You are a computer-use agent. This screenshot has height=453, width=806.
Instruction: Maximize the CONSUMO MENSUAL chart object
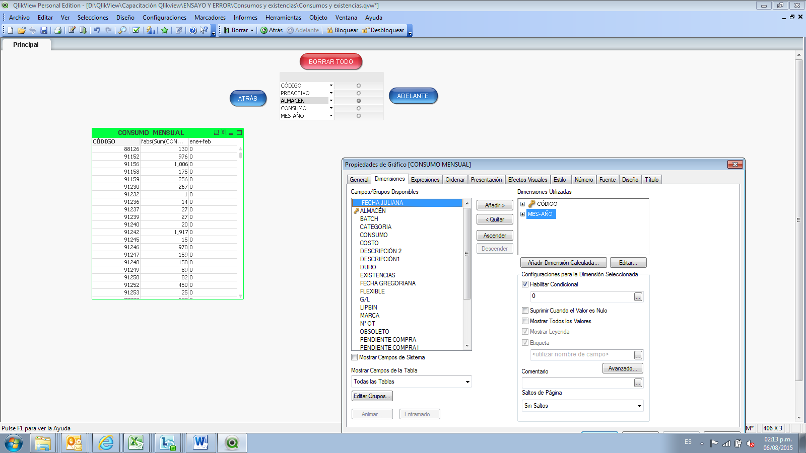[239, 132]
